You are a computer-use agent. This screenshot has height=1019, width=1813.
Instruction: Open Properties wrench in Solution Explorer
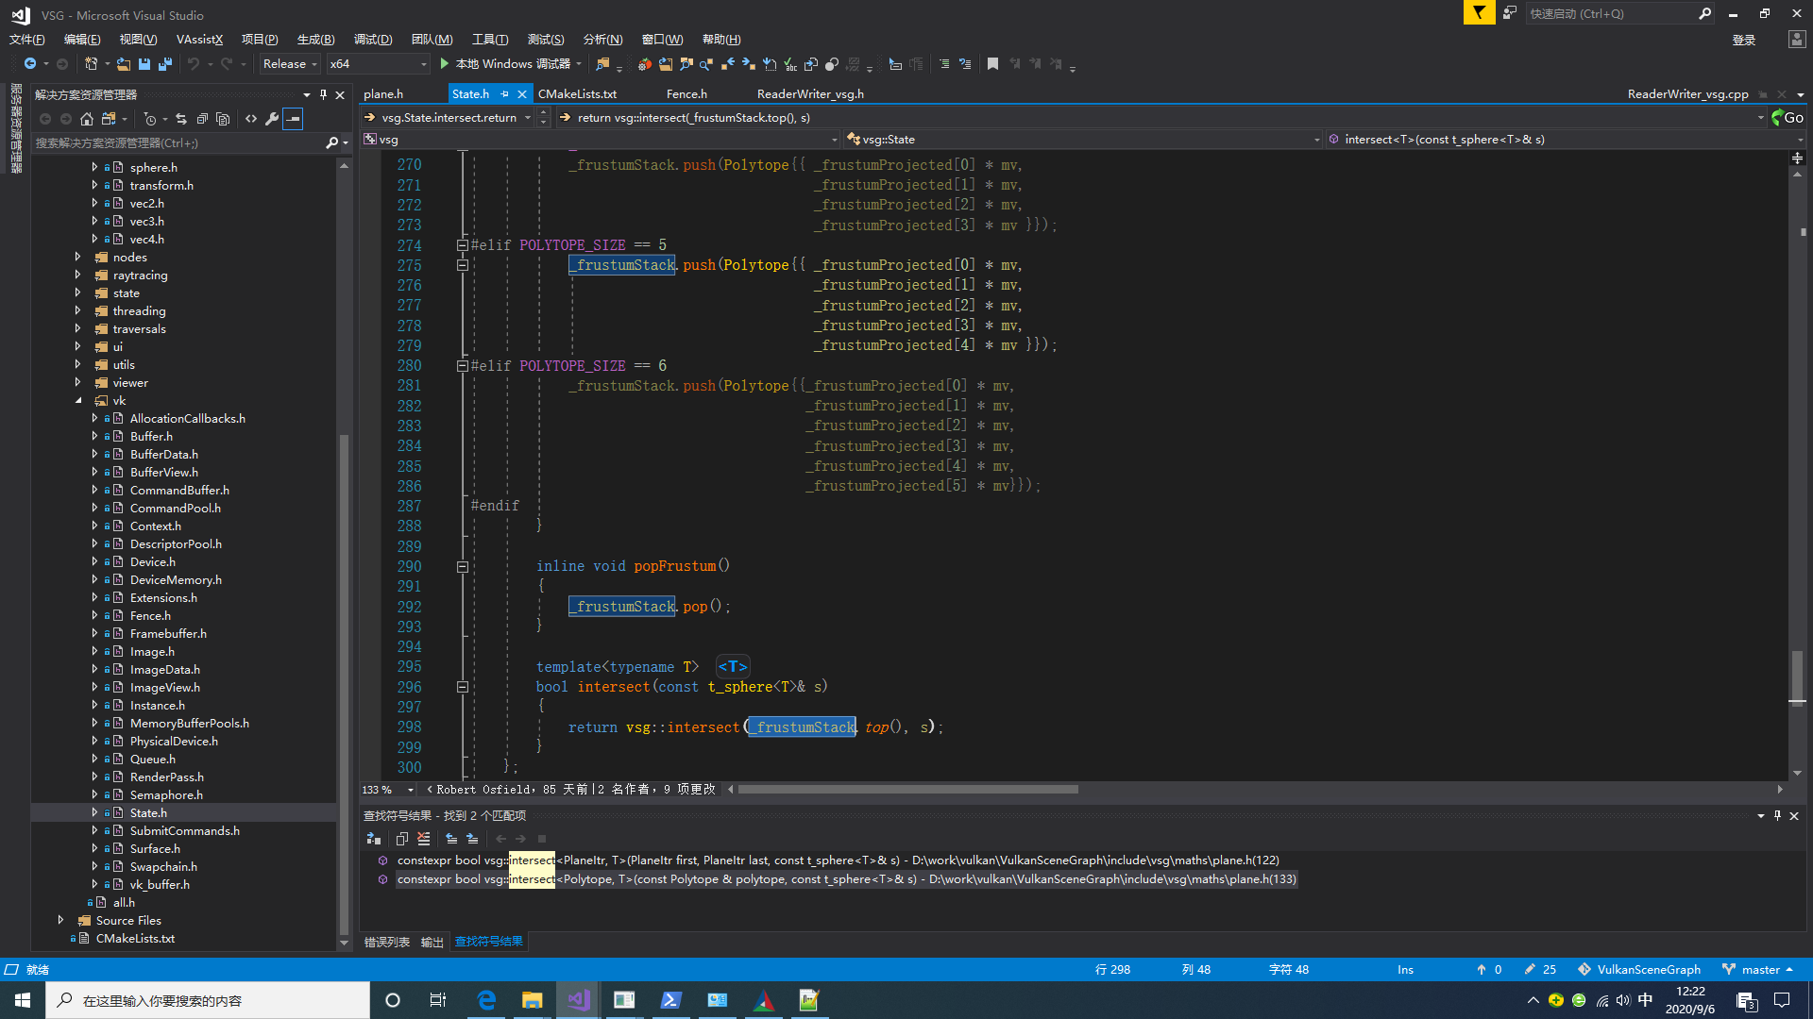[x=272, y=119]
